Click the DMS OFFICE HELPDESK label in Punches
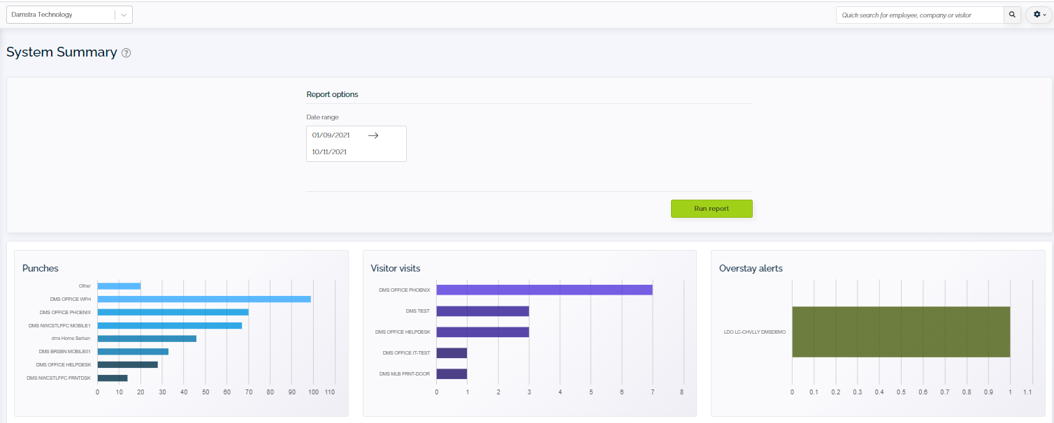 pyautogui.click(x=63, y=364)
